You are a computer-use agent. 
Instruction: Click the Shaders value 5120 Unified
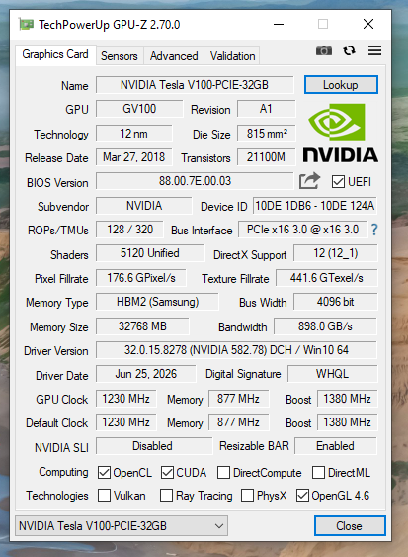pyautogui.click(x=150, y=253)
